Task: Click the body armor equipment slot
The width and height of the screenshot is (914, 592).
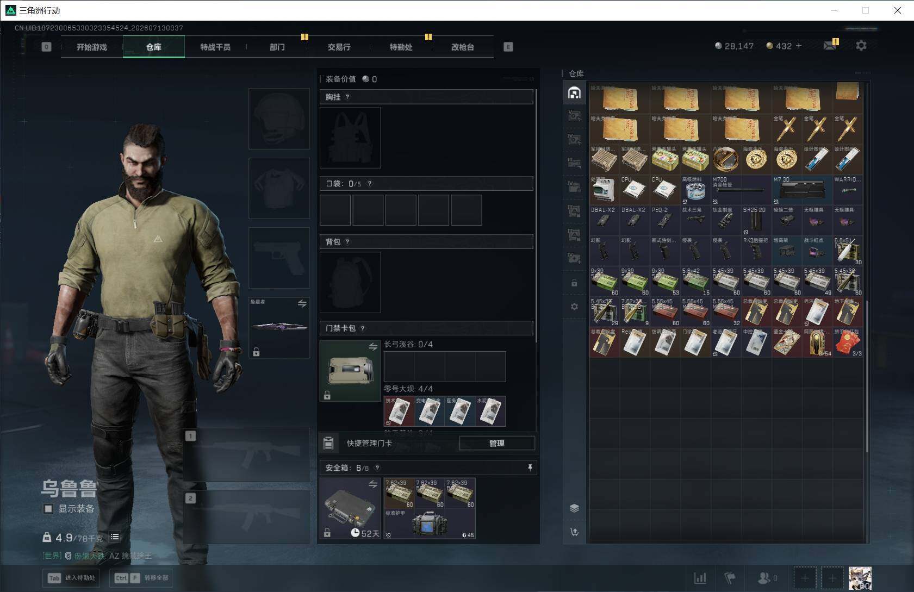Action: click(x=279, y=188)
